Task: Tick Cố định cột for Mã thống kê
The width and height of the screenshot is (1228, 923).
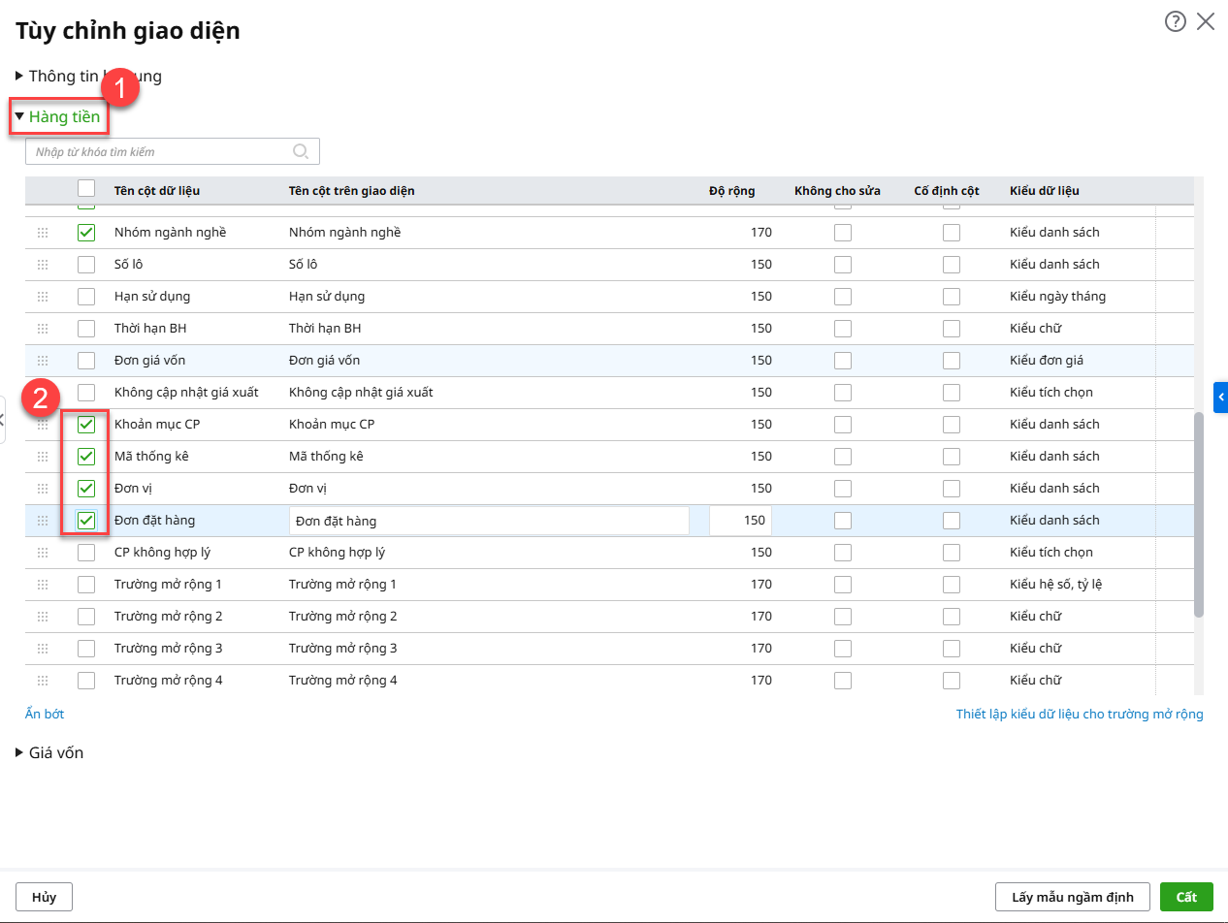Action: [952, 457]
